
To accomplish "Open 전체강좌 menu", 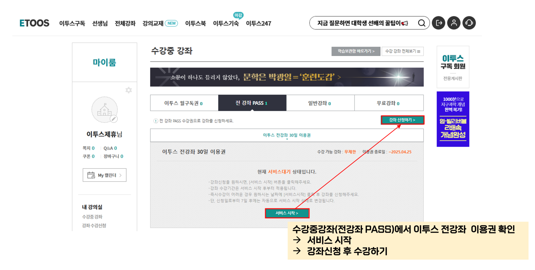I will tap(125, 23).
